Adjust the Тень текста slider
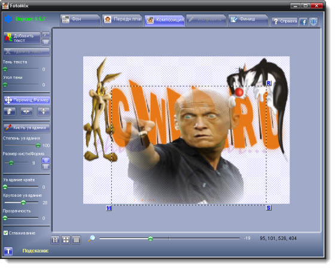335x268 pixels. 5,69
